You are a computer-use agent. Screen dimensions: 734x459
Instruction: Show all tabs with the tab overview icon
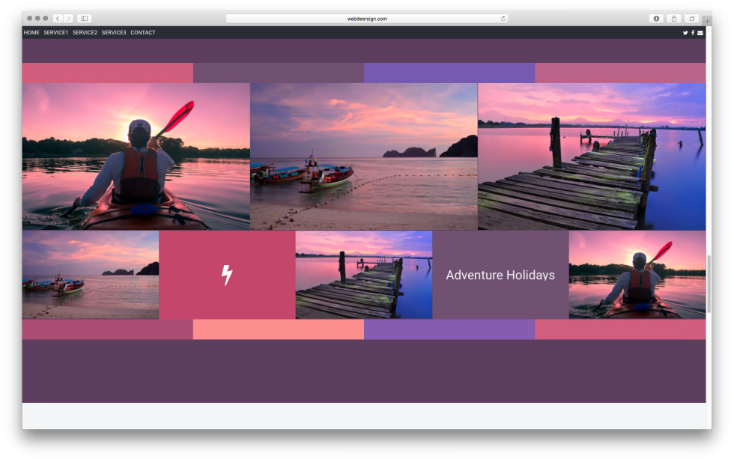pos(691,19)
